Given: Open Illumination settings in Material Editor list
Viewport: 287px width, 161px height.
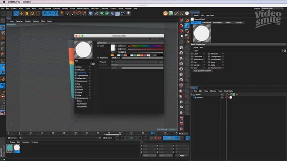Looking at the screenshot, I should click(x=82, y=104).
